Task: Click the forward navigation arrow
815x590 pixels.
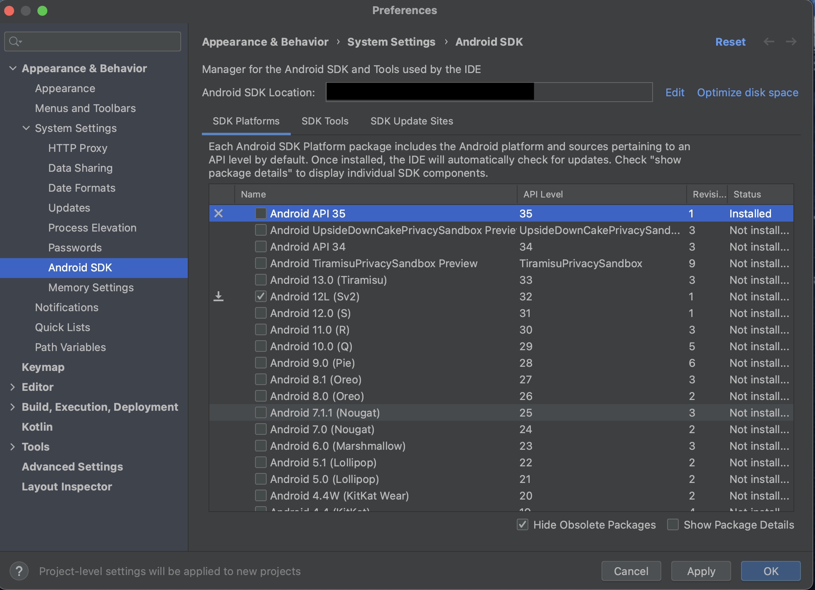Action: click(x=791, y=41)
